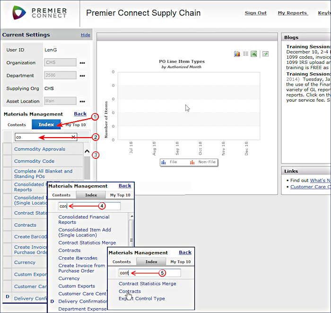331x313 pixels.
Task: Open chart in expanded window
Action: (x=265, y=54)
